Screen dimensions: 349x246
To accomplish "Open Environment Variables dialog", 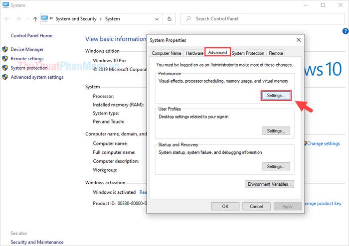I will [270, 184].
